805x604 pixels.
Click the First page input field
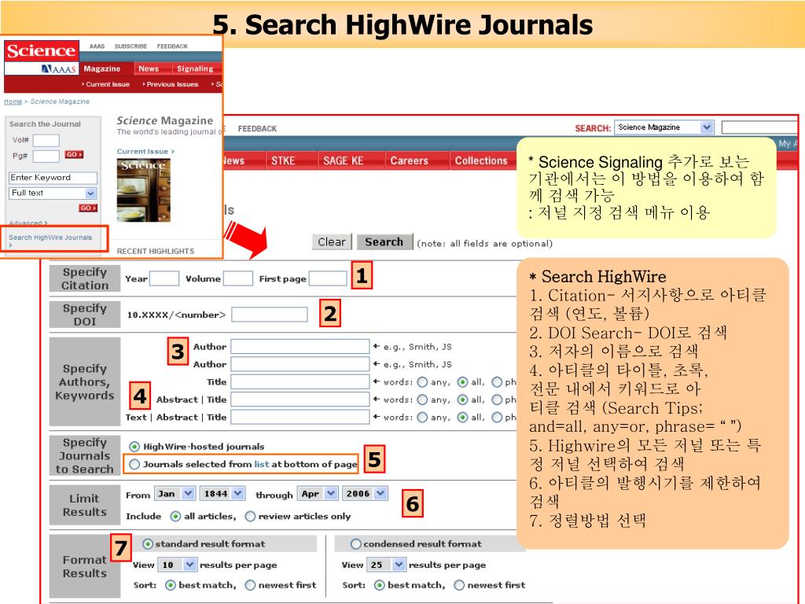coord(328,278)
